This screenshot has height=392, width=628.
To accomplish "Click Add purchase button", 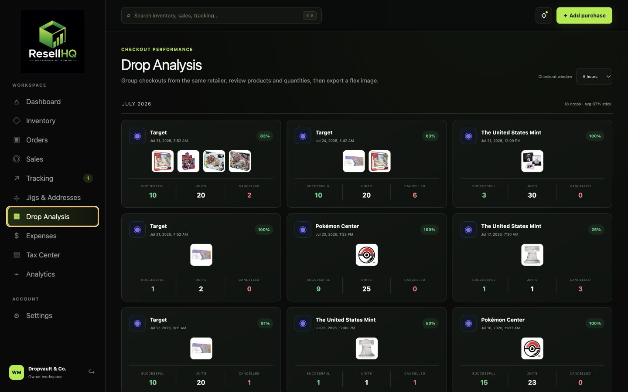I will pos(584,16).
